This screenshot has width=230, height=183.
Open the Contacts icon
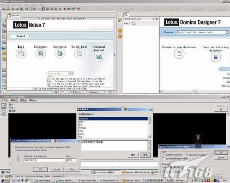(60, 53)
